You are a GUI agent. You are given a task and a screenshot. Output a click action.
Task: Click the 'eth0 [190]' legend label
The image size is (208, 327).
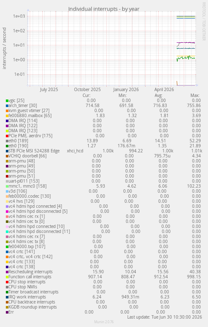[18, 146]
